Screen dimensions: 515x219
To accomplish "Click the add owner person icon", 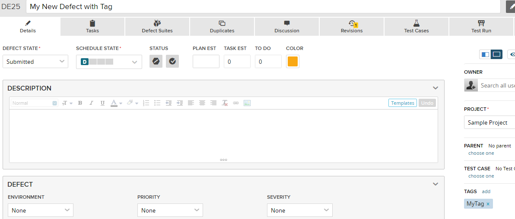I will coord(470,85).
